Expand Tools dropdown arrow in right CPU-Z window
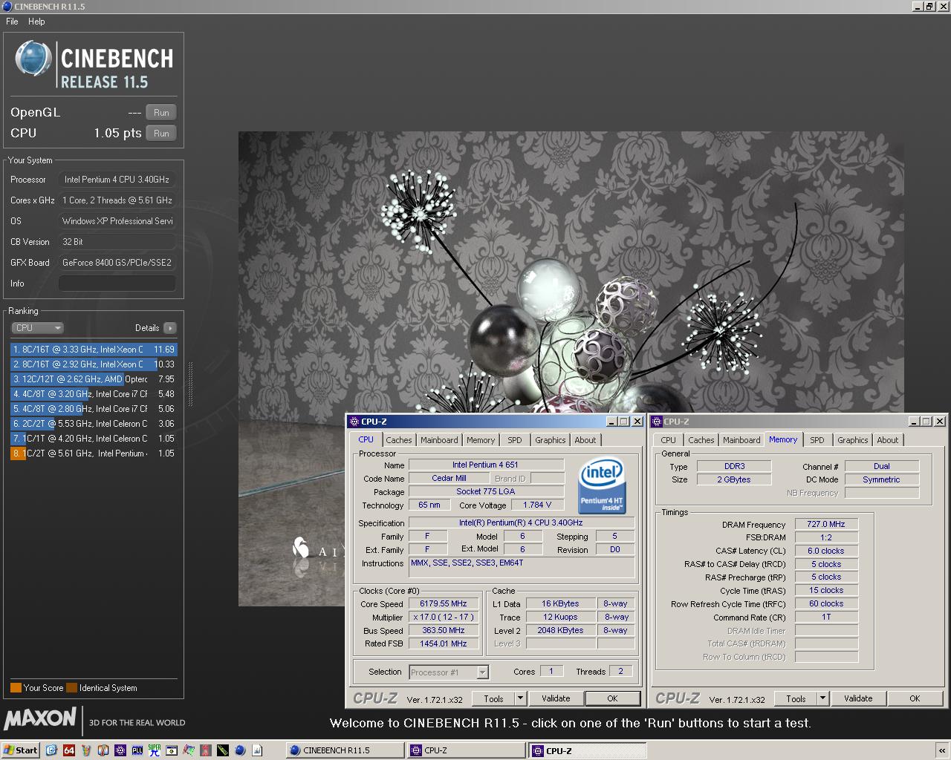The height and width of the screenshot is (760, 951). pyautogui.click(x=822, y=698)
